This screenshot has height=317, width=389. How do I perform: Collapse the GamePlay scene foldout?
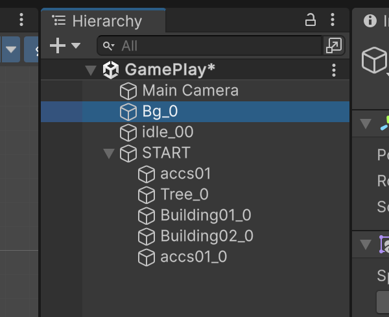click(x=91, y=70)
